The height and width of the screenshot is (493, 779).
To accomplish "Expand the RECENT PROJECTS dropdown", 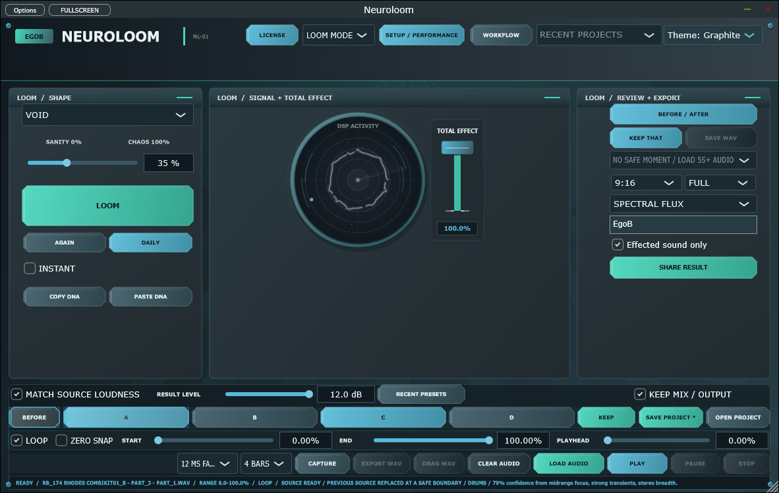I will 598,36.
